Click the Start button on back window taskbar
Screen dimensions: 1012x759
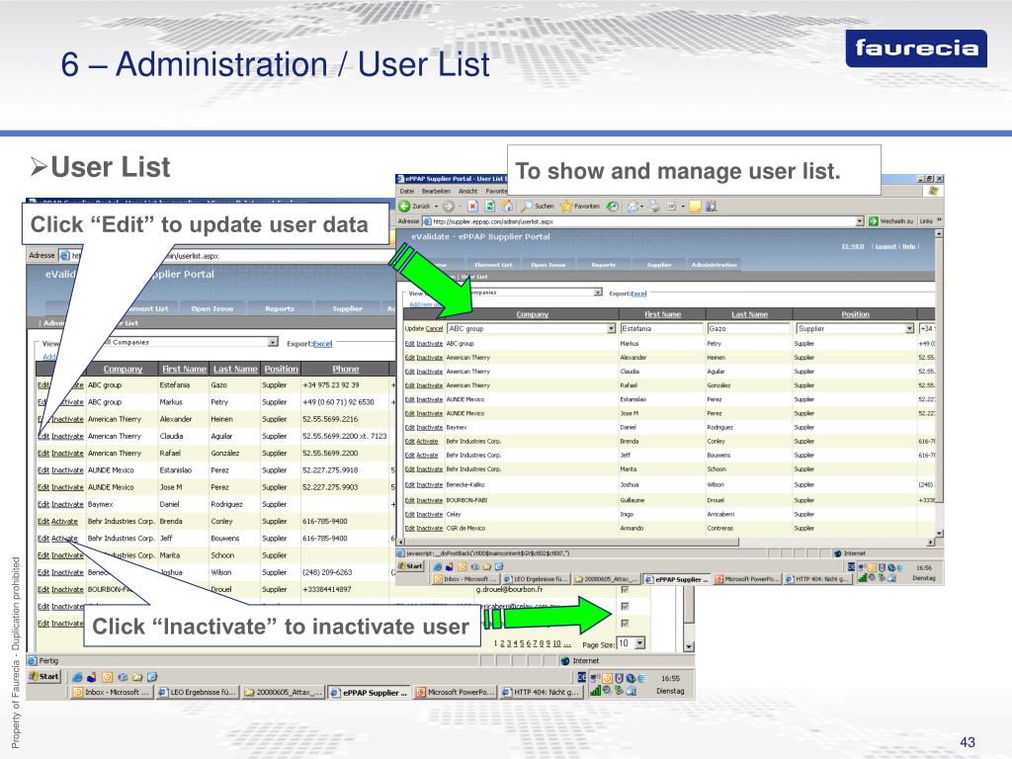tap(44, 676)
